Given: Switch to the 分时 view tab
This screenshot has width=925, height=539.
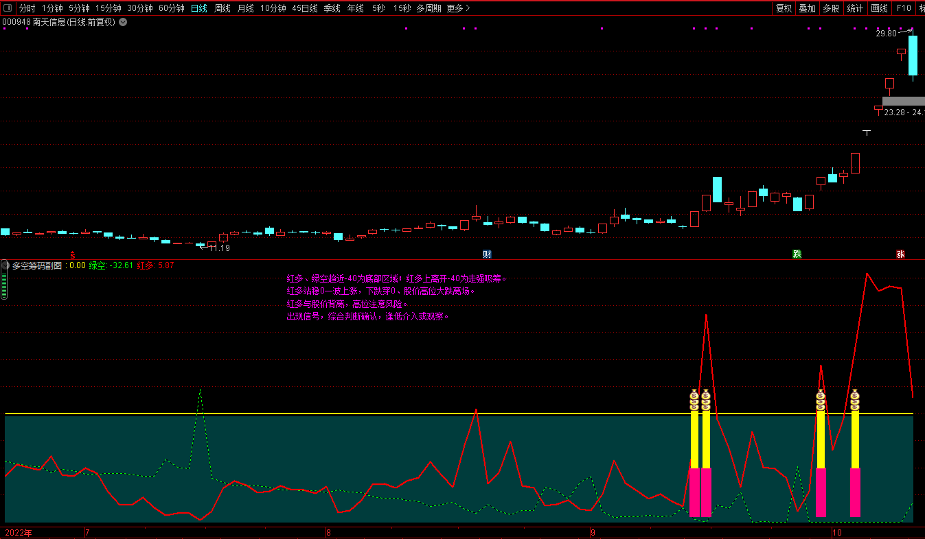Looking at the screenshot, I should (x=27, y=8).
